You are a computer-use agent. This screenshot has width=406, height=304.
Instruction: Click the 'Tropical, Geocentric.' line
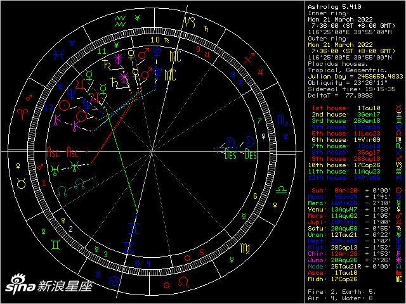click(x=347, y=70)
